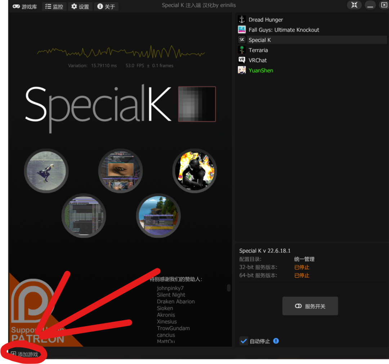The width and height of the screenshot is (389, 364).
Task: Click the 服务开关 service toggle button
Action: (310, 306)
